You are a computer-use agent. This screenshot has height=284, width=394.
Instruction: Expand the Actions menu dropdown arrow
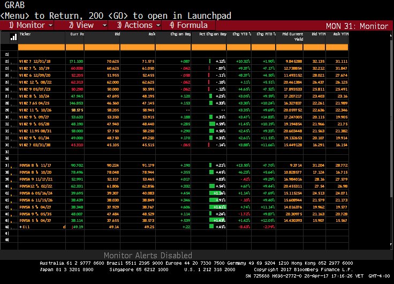click(158, 25)
